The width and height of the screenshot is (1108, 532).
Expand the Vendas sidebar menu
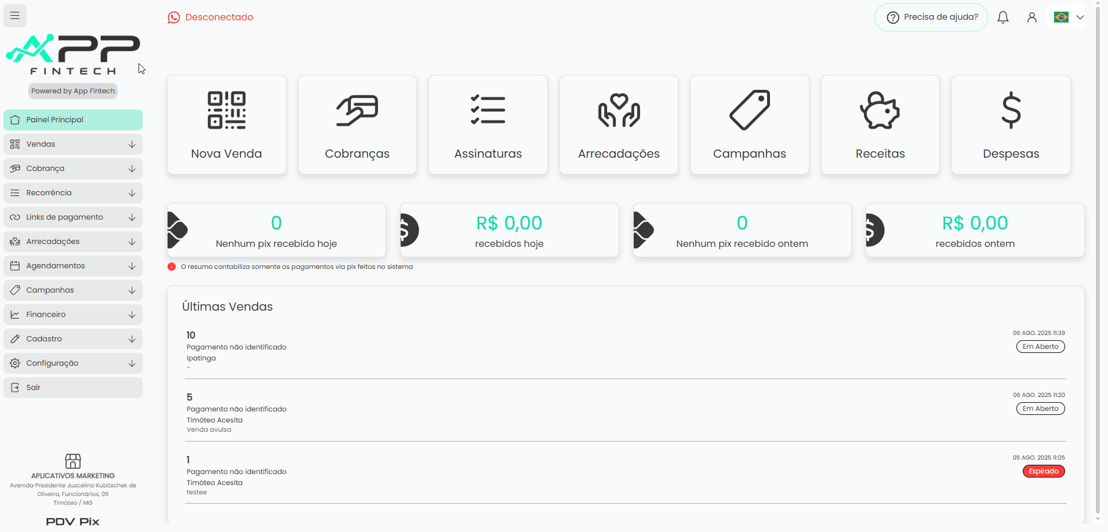pos(73,144)
